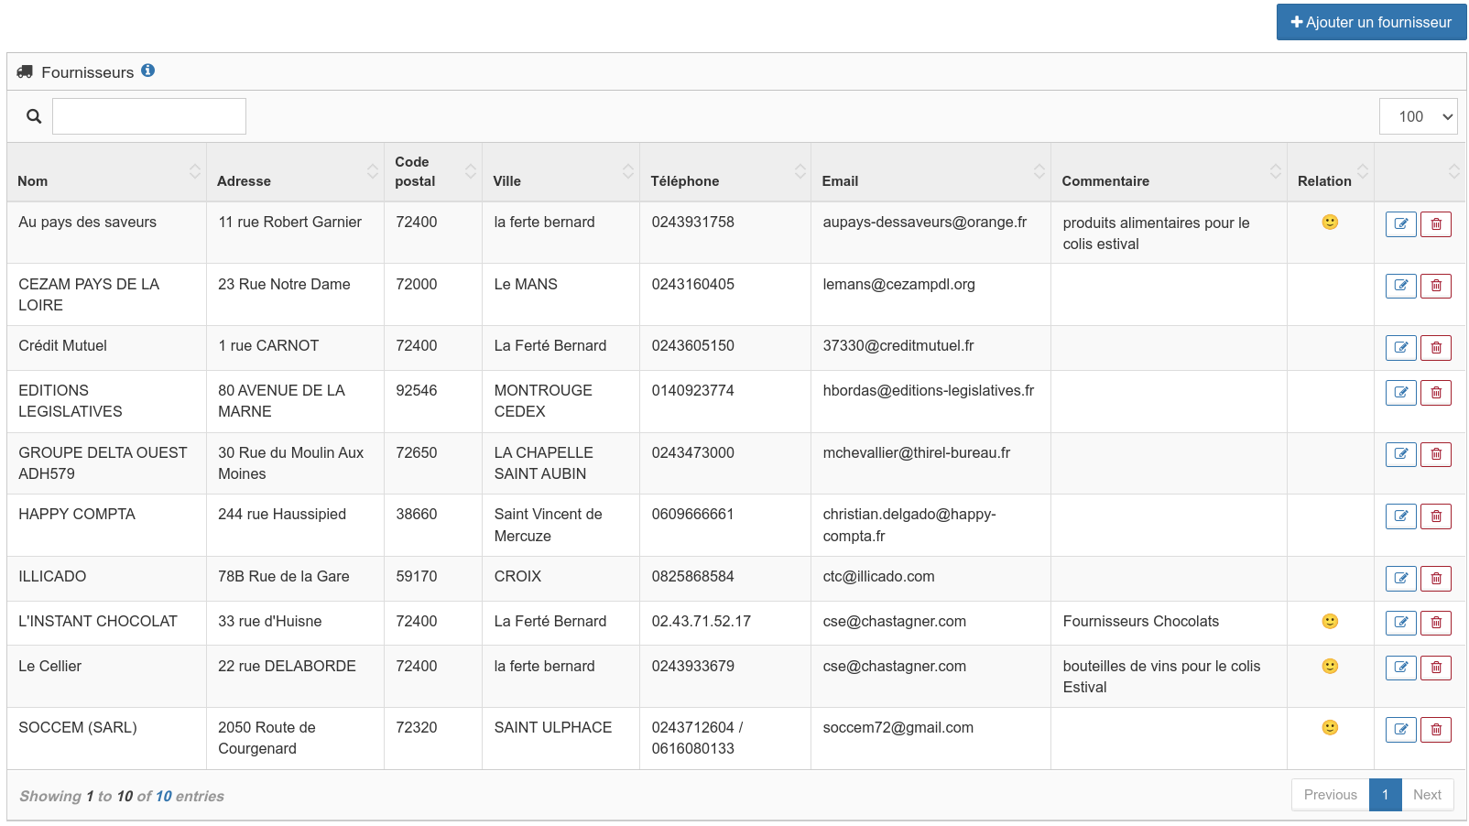Click trash icon for ILLICADO row
Screen dimensions: 1469x826
coord(1435,579)
